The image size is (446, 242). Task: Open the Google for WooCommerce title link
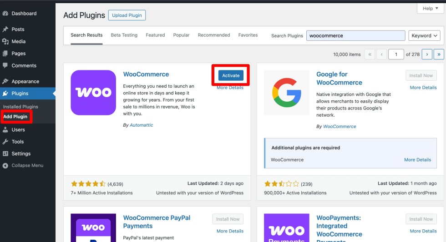[339, 78]
